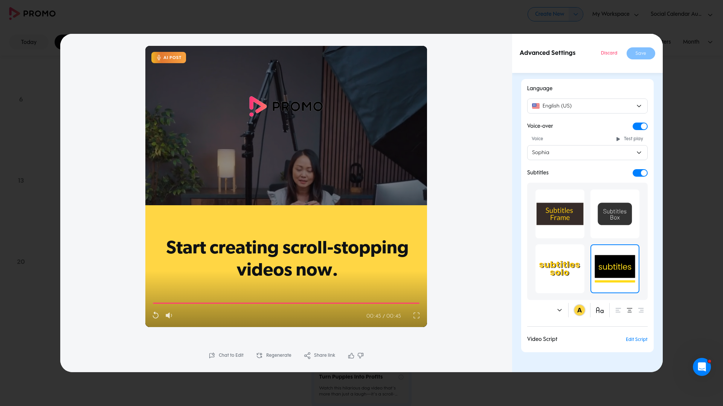
Task: Disable the Voice-over toggle
Action: pos(640,126)
